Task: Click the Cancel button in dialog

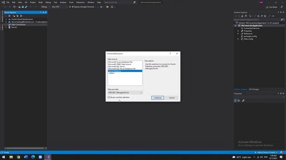Action: (x=172, y=98)
